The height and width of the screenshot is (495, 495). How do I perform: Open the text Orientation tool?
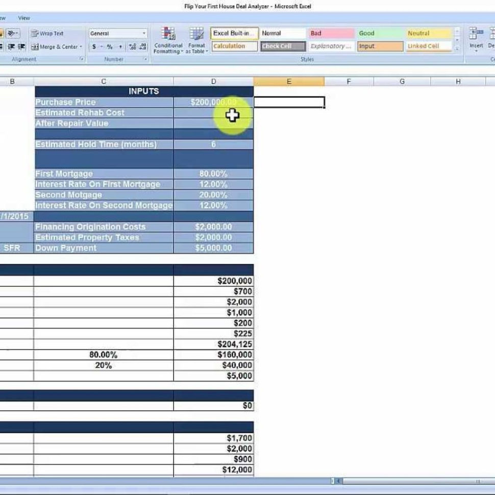[13, 33]
